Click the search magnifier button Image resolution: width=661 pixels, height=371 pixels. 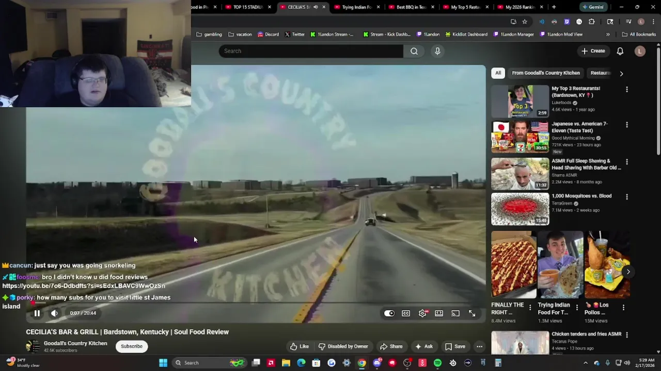[414, 51]
